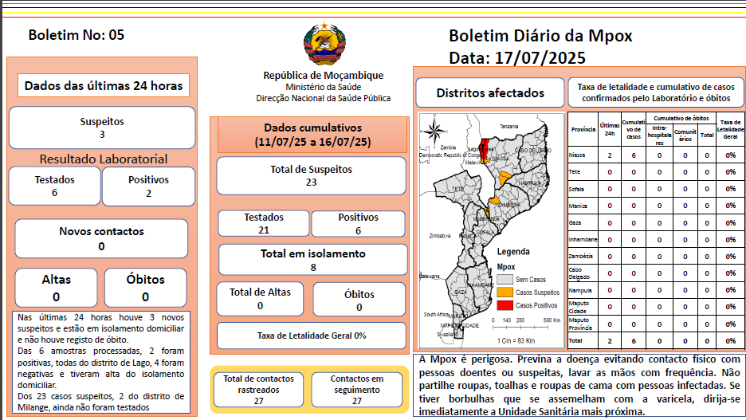The height and width of the screenshot is (420, 746).
Task: Click the Óbitos box beside Altas
Action: tap(145, 288)
